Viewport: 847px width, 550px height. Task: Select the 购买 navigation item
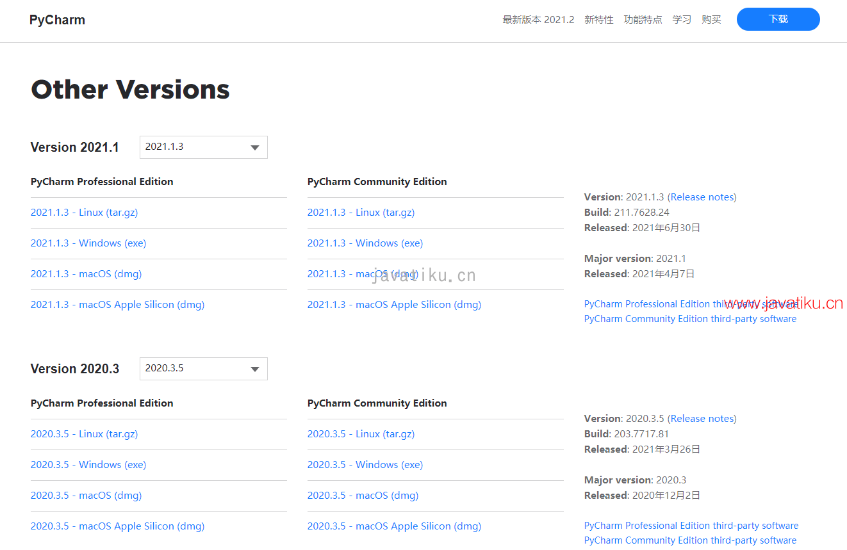pos(711,20)
